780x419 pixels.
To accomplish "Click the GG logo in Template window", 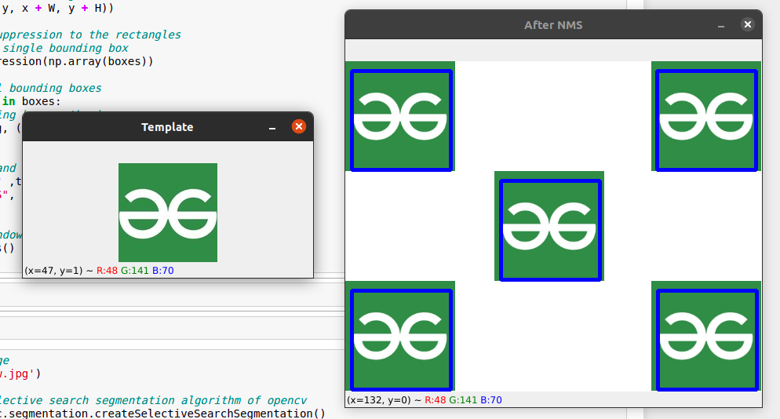I will click(168, 213).
